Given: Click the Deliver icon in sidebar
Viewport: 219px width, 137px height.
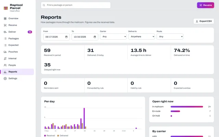Looking at the screenshot, I should pyautogui.click(x=5, y=32).
